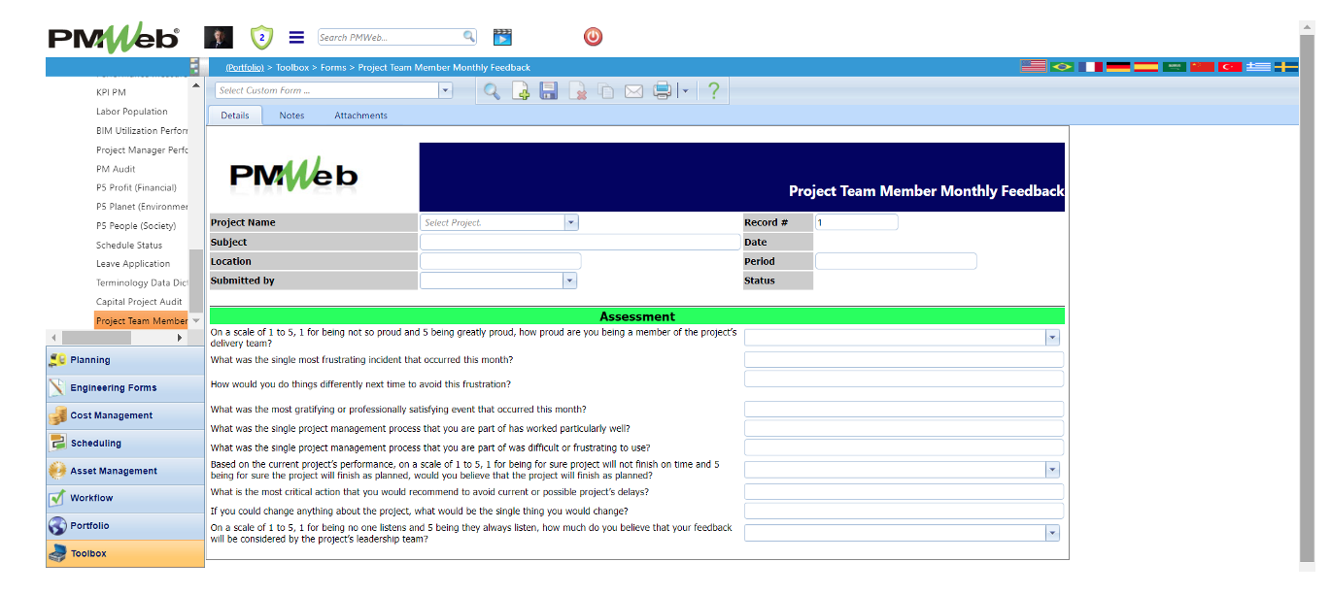Open the print options dropdown arrow
This screenshot has width=1331, height=595.
coord(685,91)
